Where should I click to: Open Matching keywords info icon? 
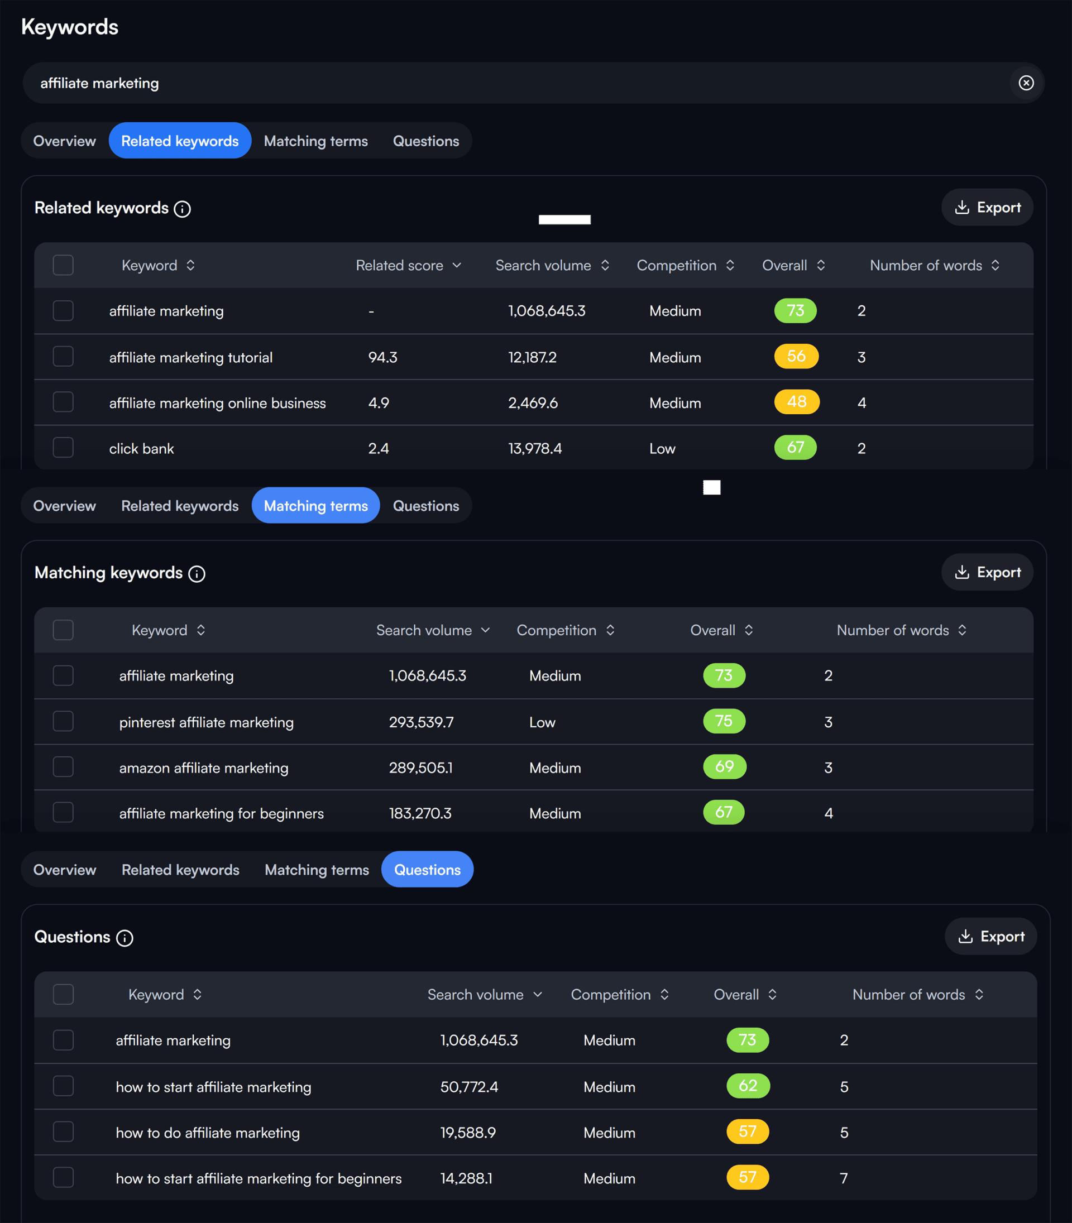[x=197, y=573]
